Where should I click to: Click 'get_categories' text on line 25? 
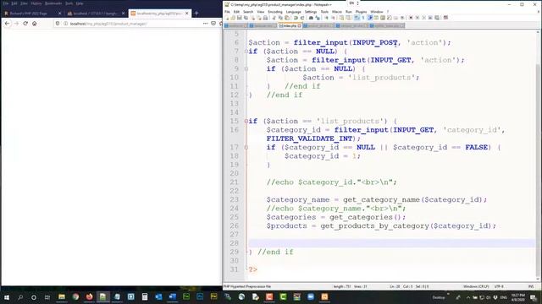pos(361,217)
